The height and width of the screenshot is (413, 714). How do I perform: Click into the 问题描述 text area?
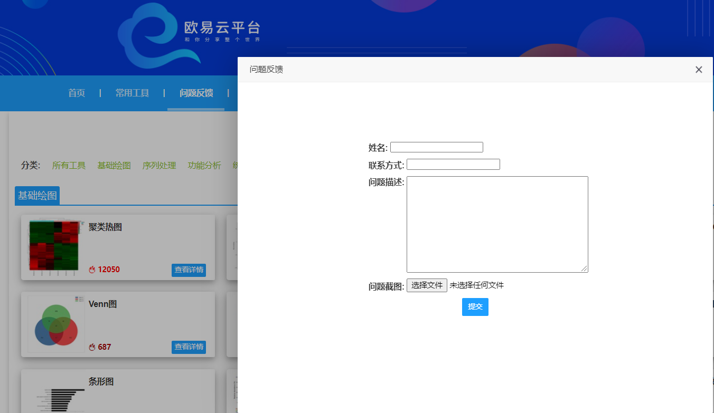pyautogui.click(x=497, y=224)
